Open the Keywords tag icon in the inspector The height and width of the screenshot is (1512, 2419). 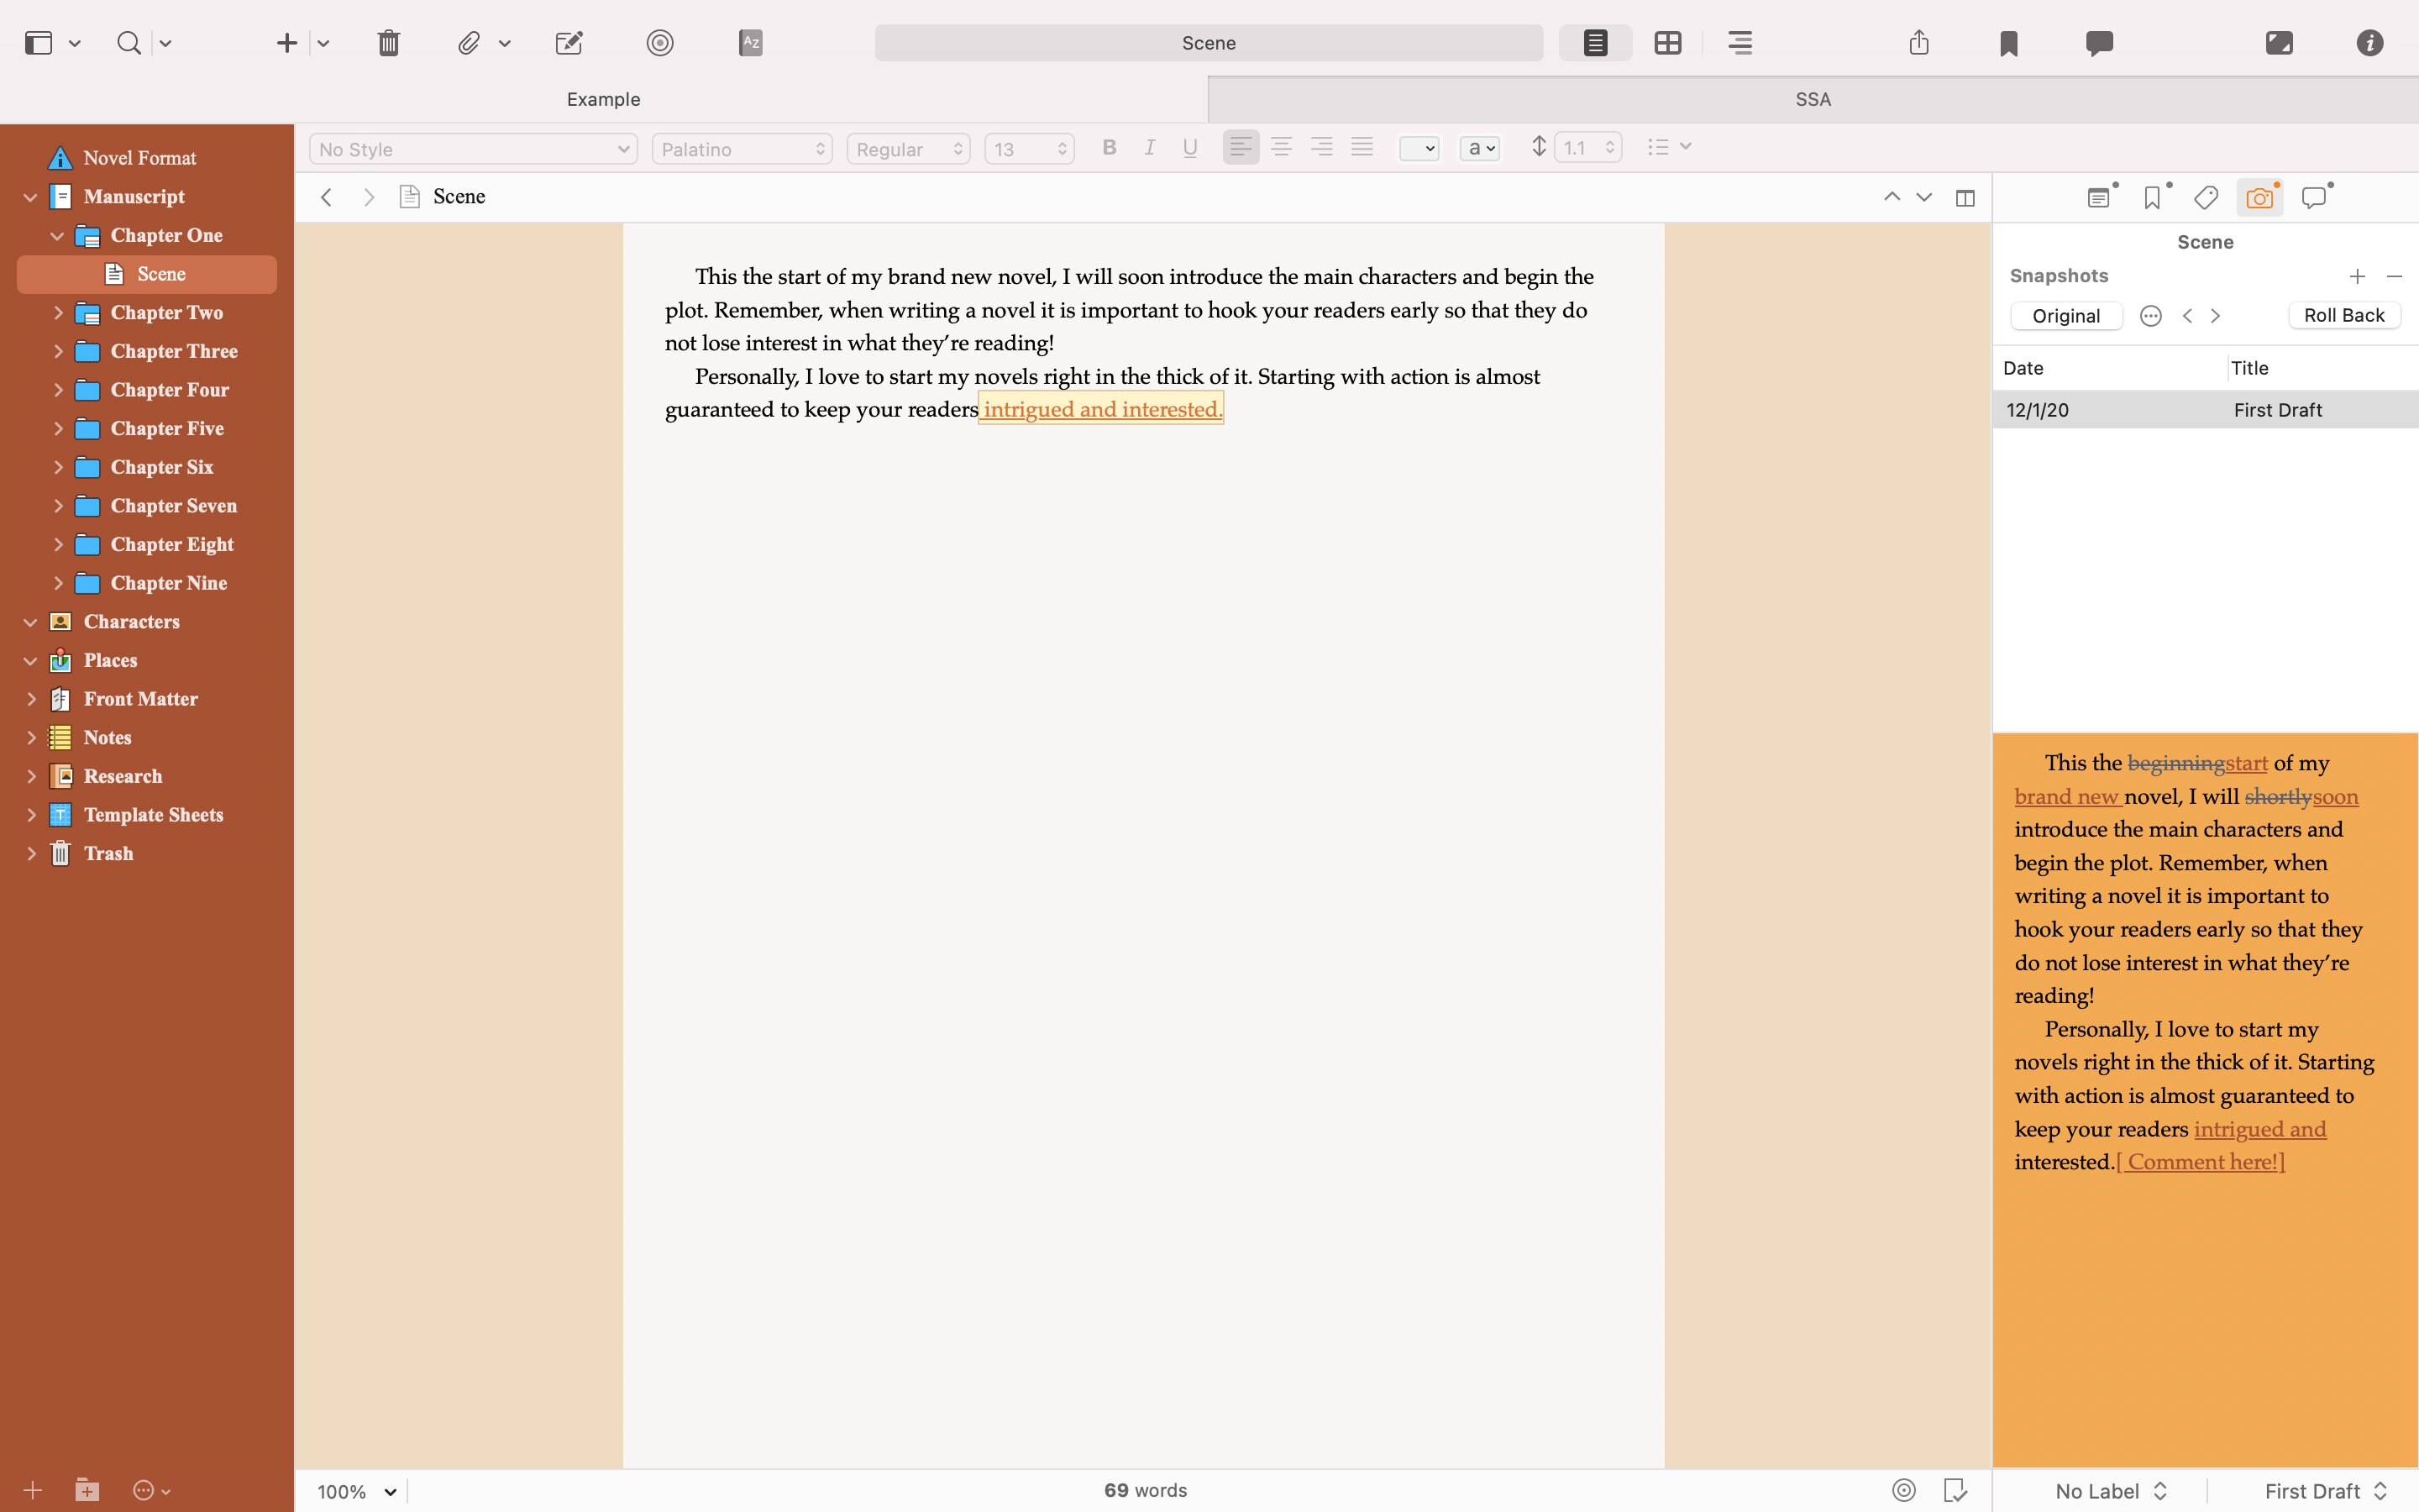tap(2205, 197)
